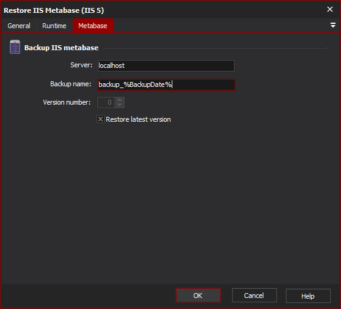Switch to the General tab

(19, 26)
